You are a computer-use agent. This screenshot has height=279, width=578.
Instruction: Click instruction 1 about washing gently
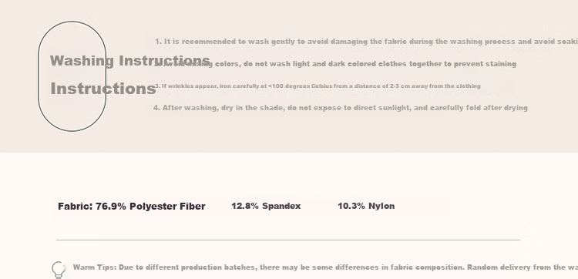click(x=366, y=42)
